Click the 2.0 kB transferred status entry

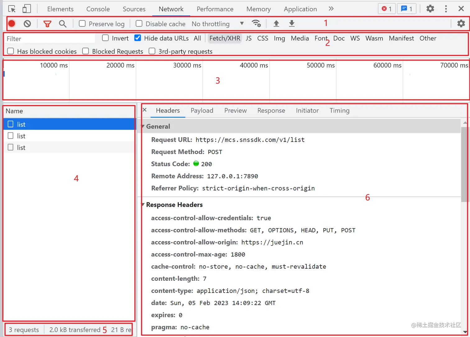point(75,330)
